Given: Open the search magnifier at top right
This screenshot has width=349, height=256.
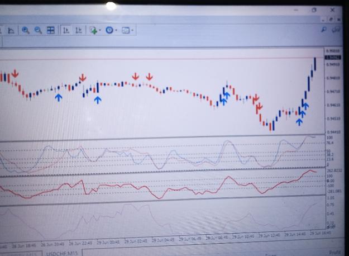Looking at the screenshot, I should 324,30.
